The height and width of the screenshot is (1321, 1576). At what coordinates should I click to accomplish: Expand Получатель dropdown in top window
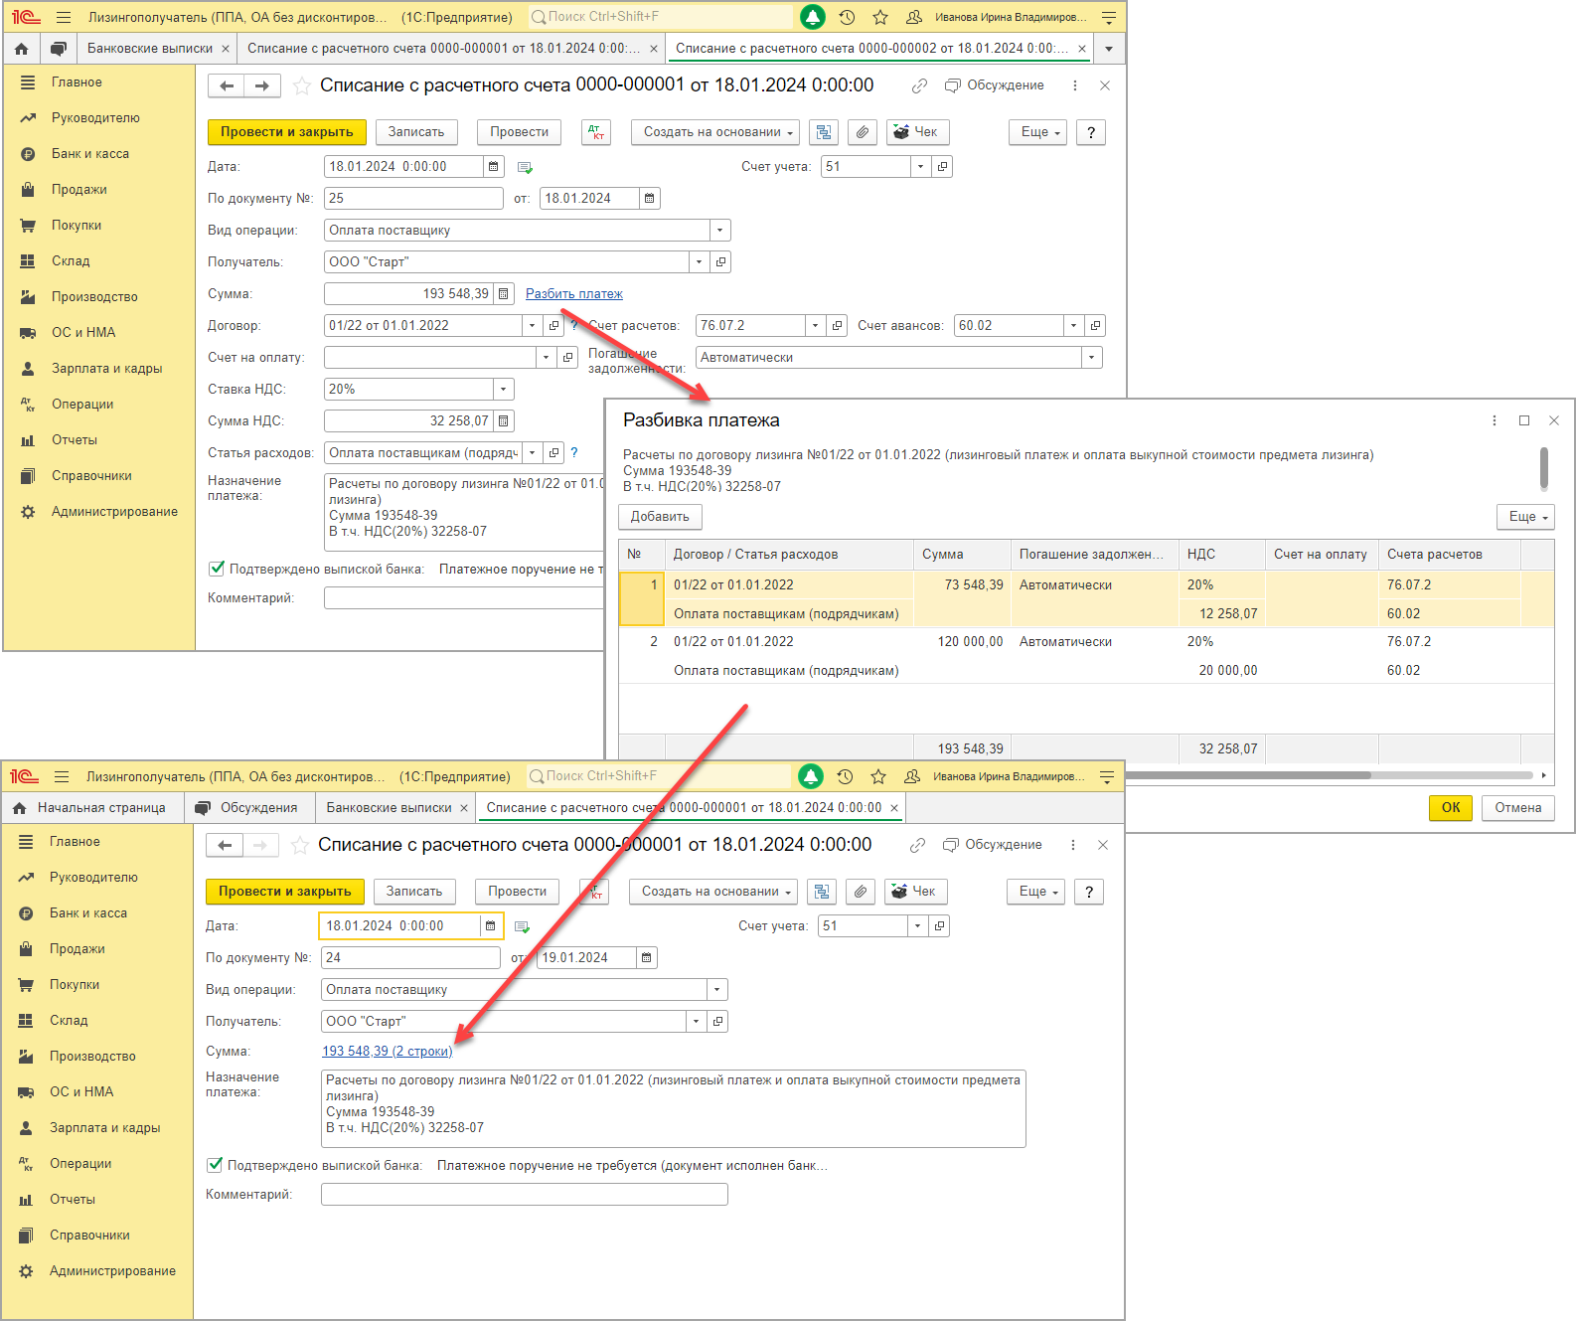pyautogui.click(x=700, y=262)
